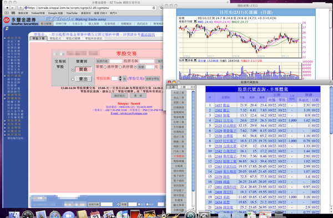Open 熱門 bookmarks dropdown
This screenshot has height=218, width=333.
click(113, 13)
